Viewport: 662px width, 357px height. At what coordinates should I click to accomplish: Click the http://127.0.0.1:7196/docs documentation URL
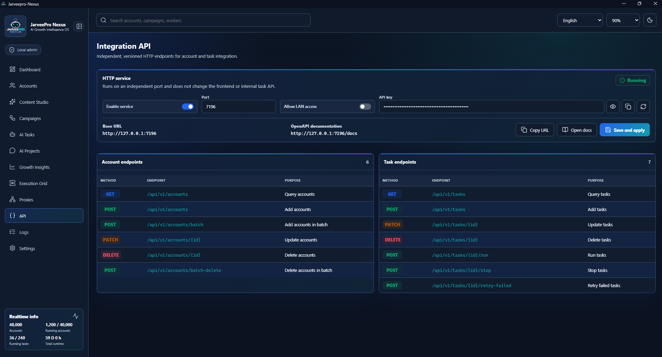click(x=324, y=133)
